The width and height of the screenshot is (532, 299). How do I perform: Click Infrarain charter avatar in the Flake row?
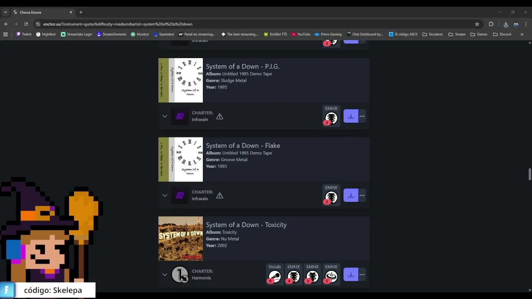(x=180, y=195)
